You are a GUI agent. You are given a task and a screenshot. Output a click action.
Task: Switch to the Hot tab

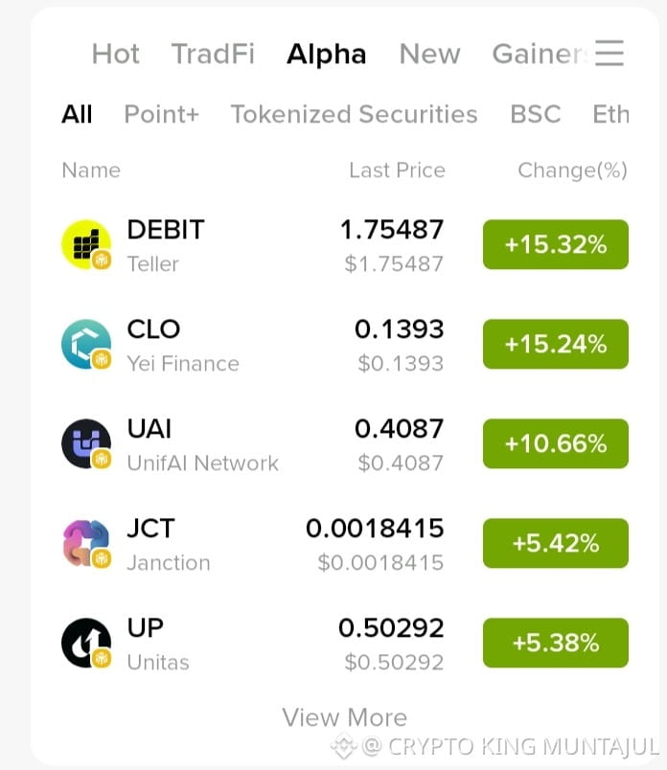tap(116, 54)
